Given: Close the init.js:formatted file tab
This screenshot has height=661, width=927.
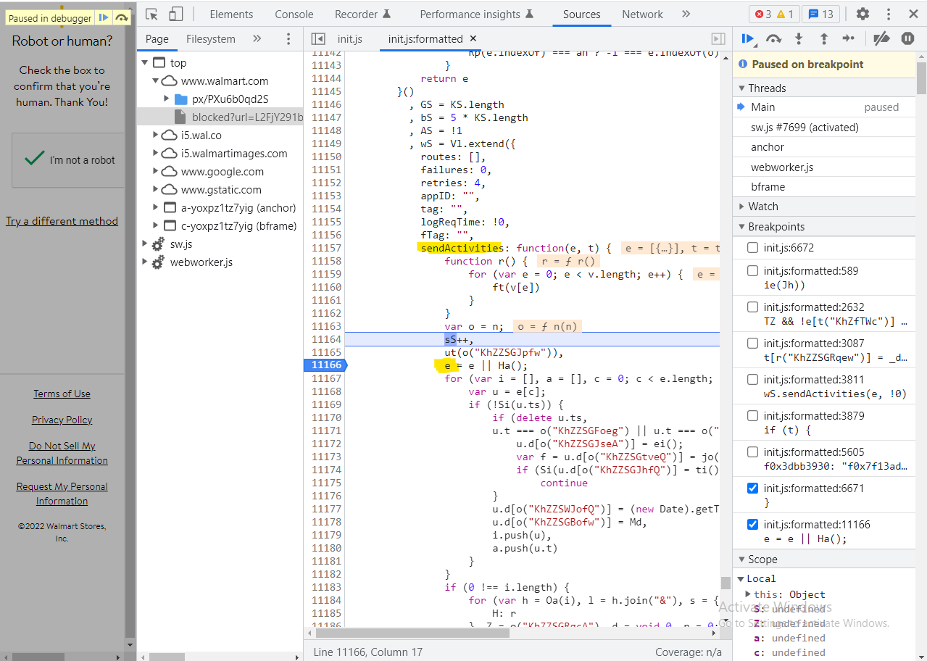Looking at the screenshot, I should click(473, 39).
